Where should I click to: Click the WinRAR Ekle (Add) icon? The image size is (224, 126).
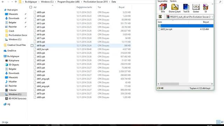(x=163, y=8)
